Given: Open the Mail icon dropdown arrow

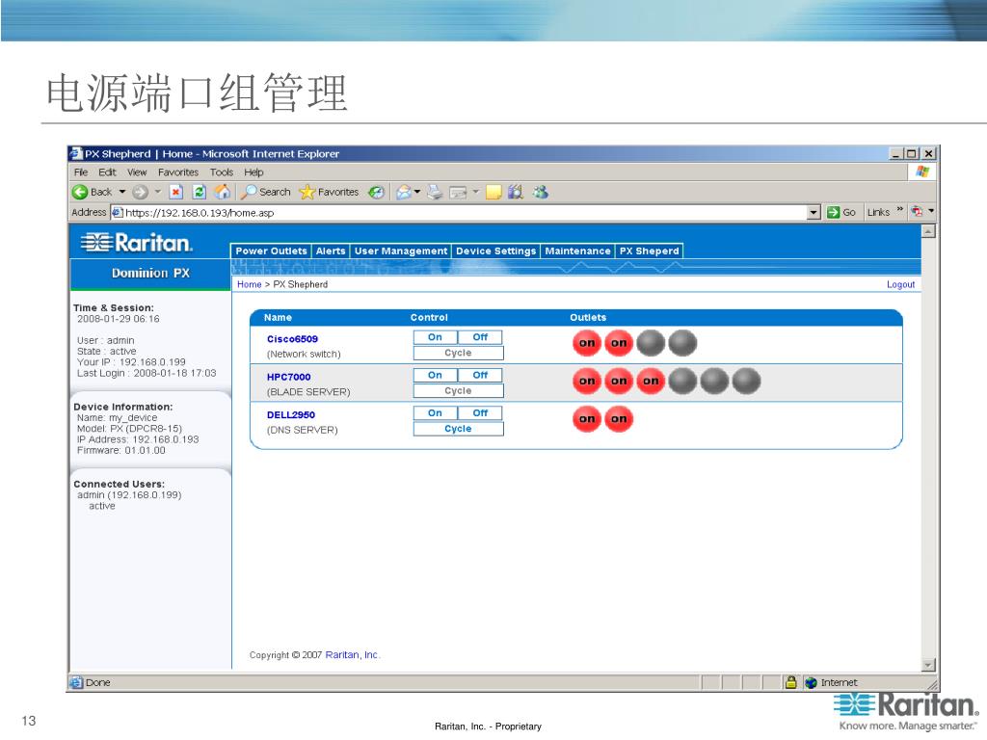Looking at the screenshot, I should tap(417, 192).
